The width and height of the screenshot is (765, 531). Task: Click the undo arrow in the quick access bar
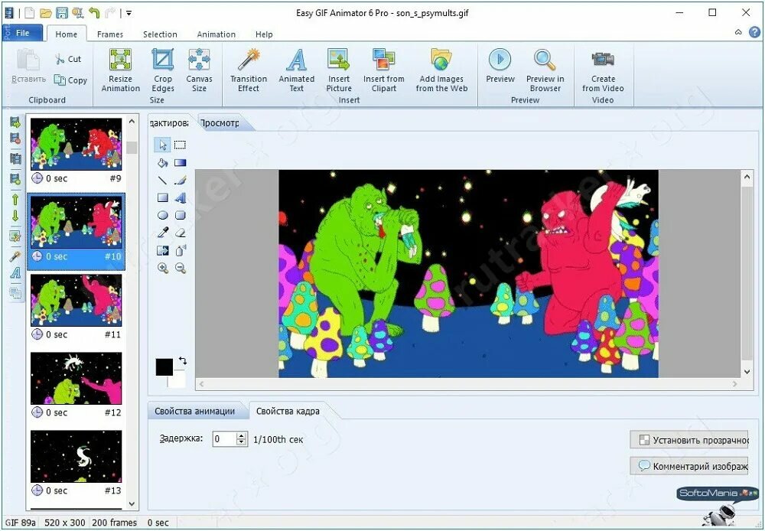coord(94,13)
